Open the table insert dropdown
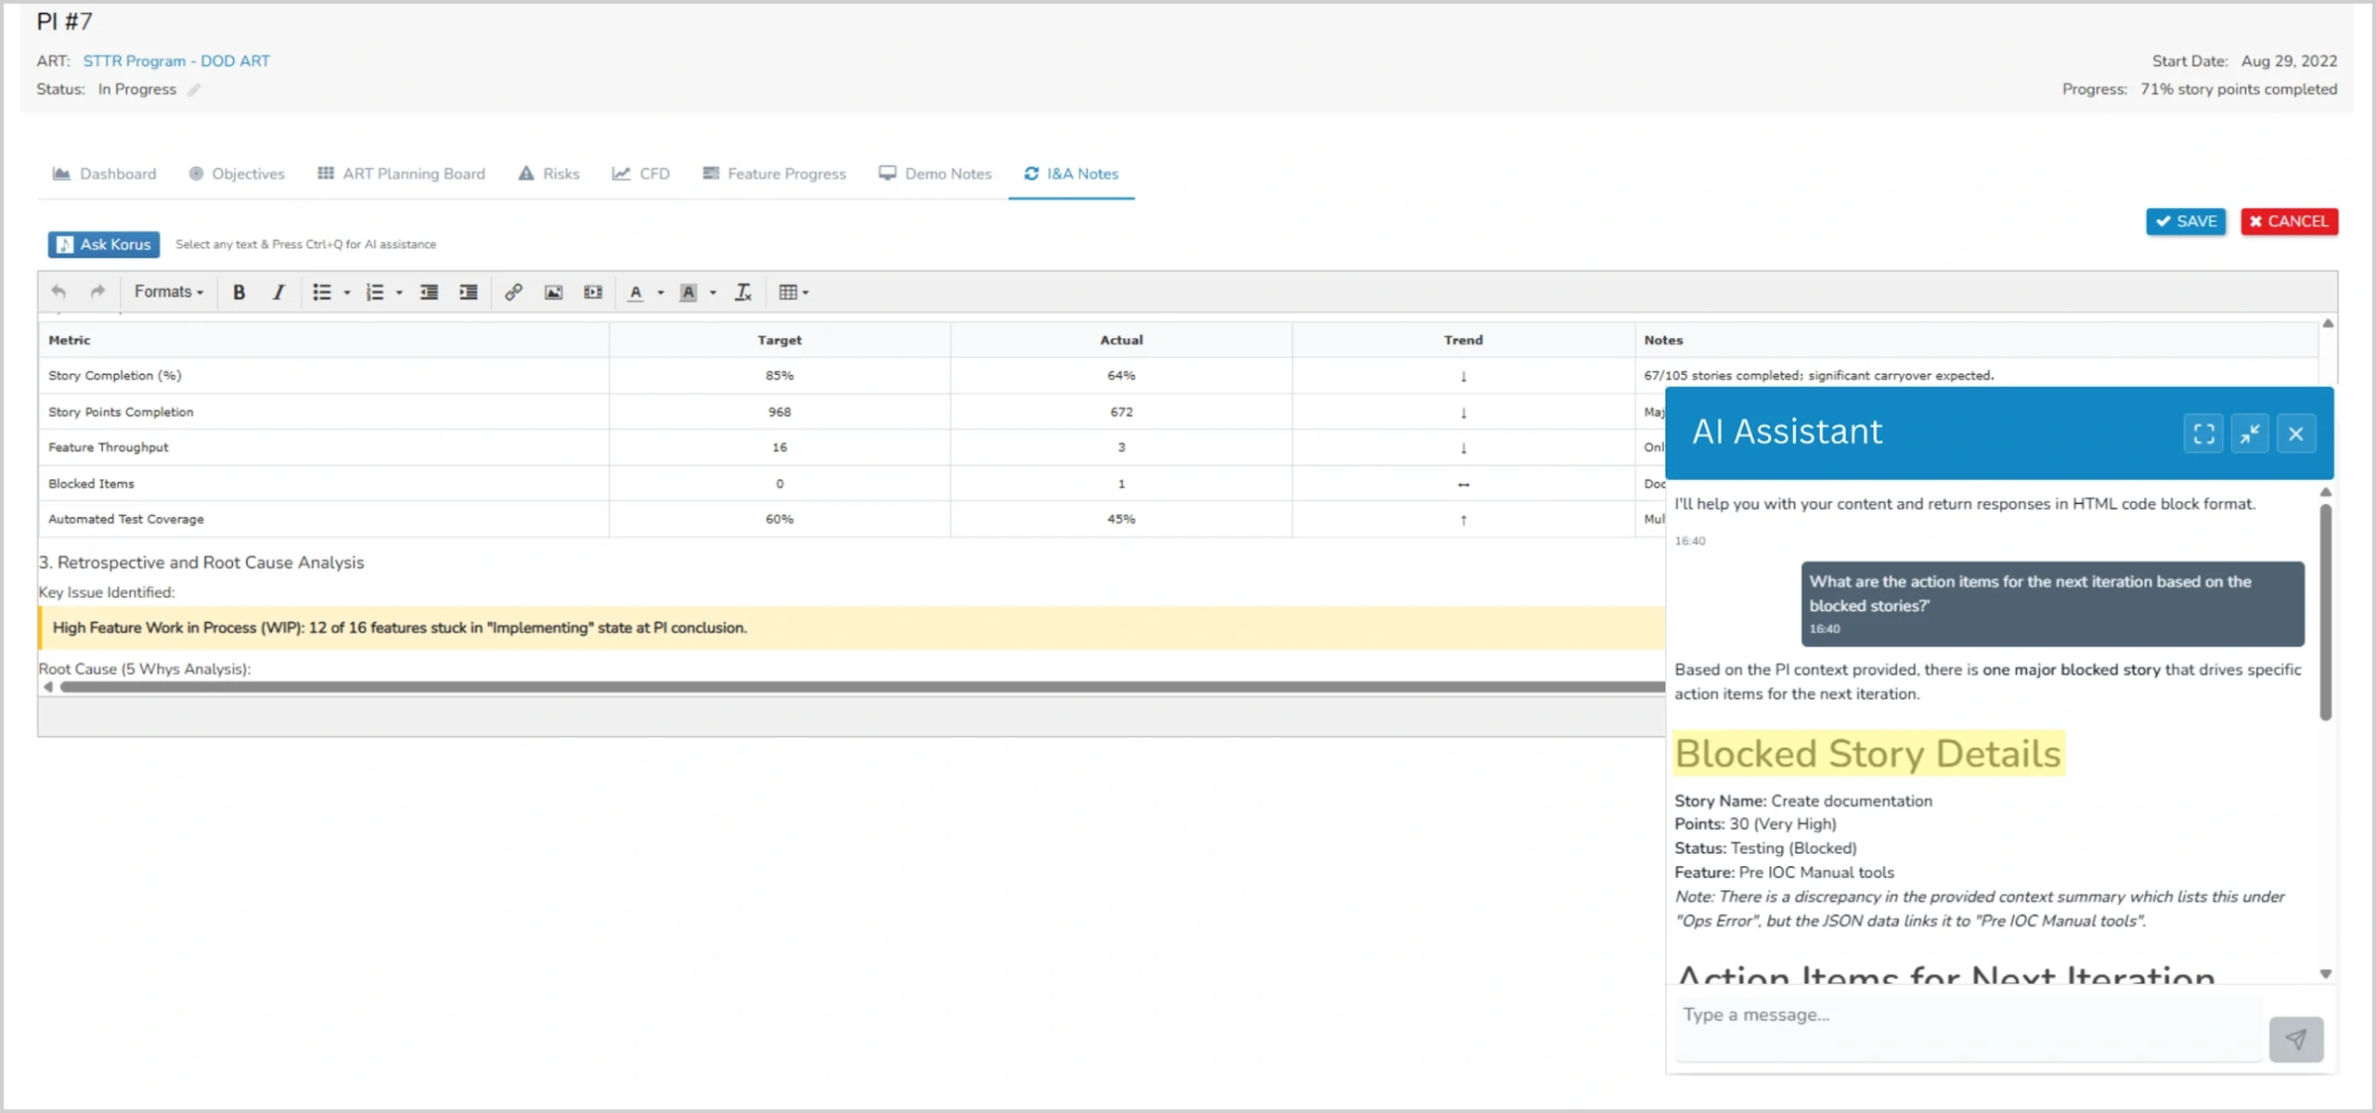Screen dimensions: 2376x1113 [x=794, y=292]
